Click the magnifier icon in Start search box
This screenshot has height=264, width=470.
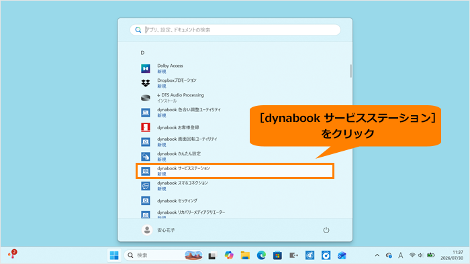point(138,30)
